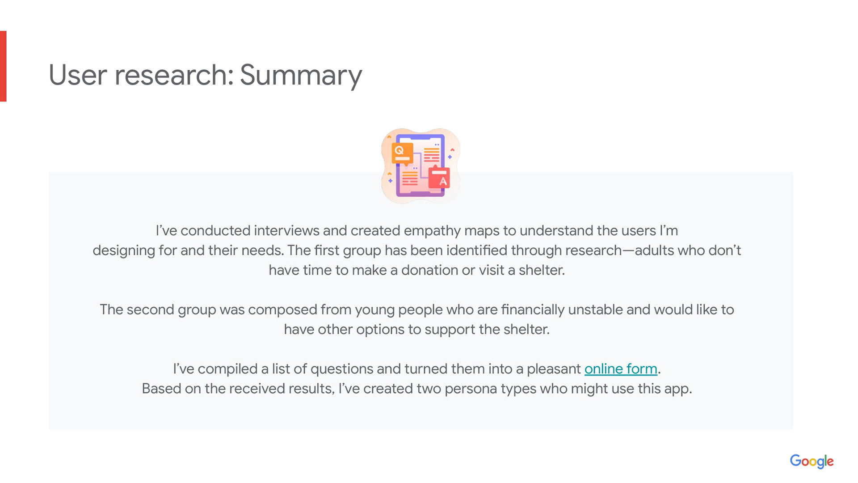Click the Google logo
This screenshot has width=858, height=483.
tap(812, 461)
